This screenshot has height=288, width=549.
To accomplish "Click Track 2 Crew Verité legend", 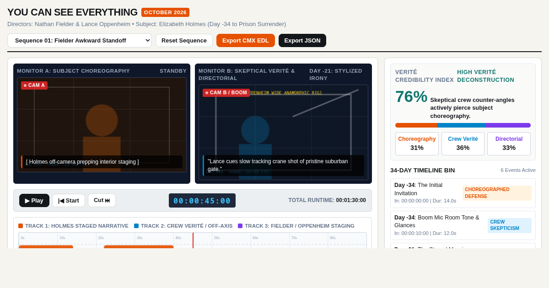I will [183, 226].
